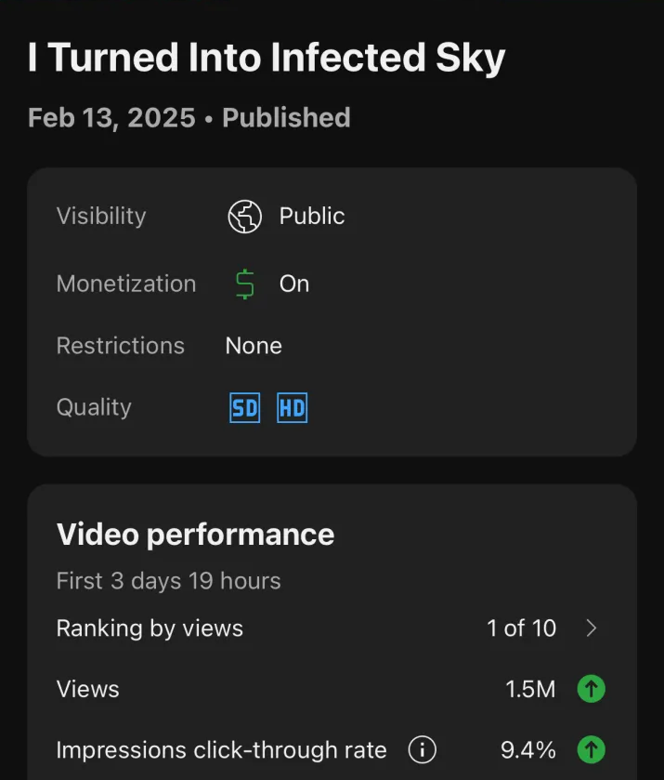Click the 1 of 10 ranking value
Viewport: 664px width, 780px height.
[521, 628]
